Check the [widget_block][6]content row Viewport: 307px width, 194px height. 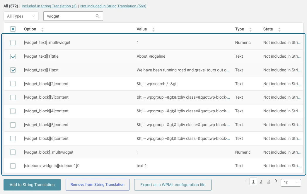tap(13, 138)
